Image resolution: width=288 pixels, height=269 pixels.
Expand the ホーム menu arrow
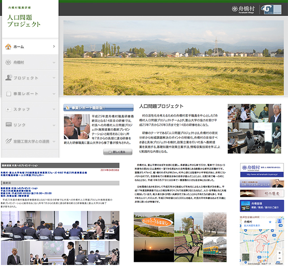[54, 46]
